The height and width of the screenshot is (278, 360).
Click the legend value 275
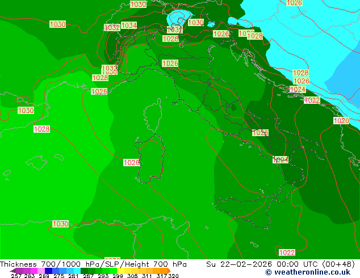[59, 276]
